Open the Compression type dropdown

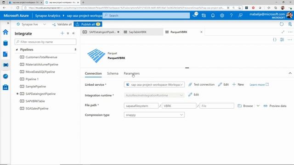click(154, 115)
